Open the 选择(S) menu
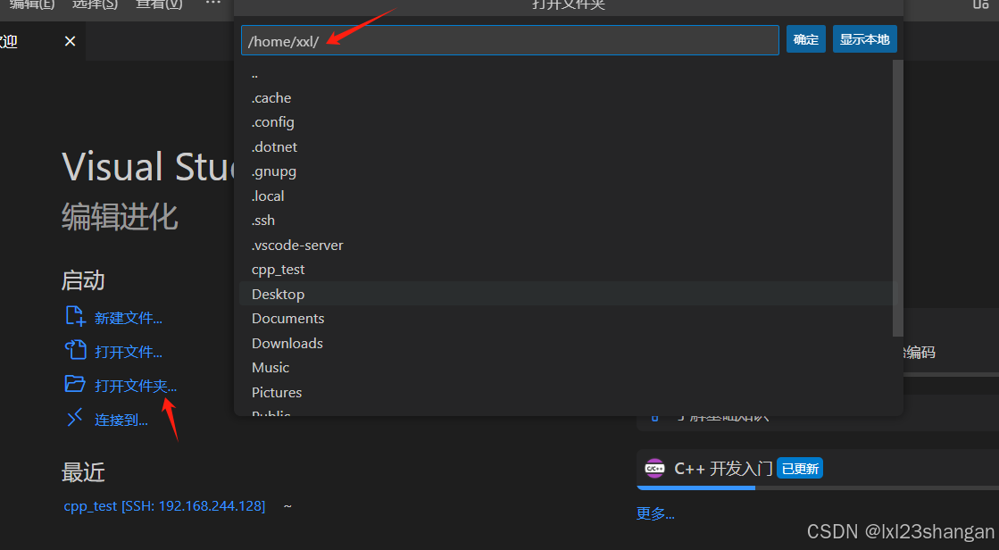 [x=95, y=4]
